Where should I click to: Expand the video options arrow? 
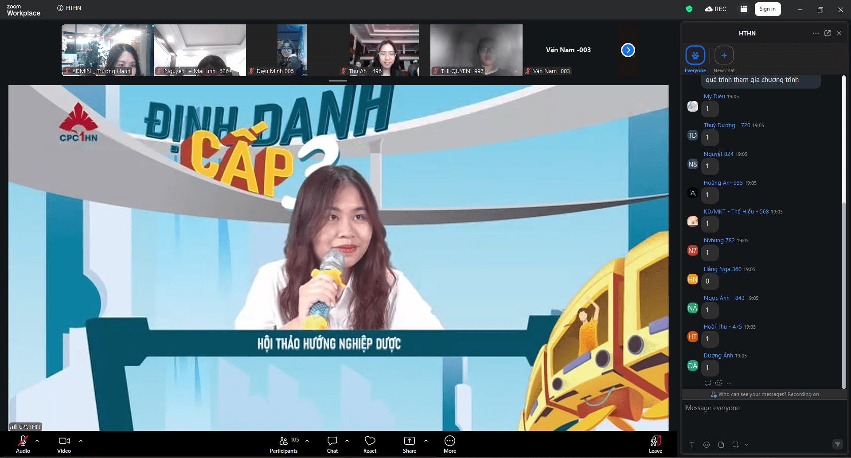(x=81, y=441)
